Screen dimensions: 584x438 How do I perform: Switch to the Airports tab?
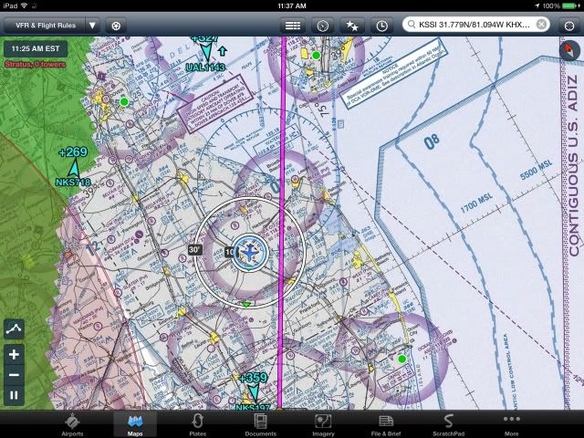[72, 424]
